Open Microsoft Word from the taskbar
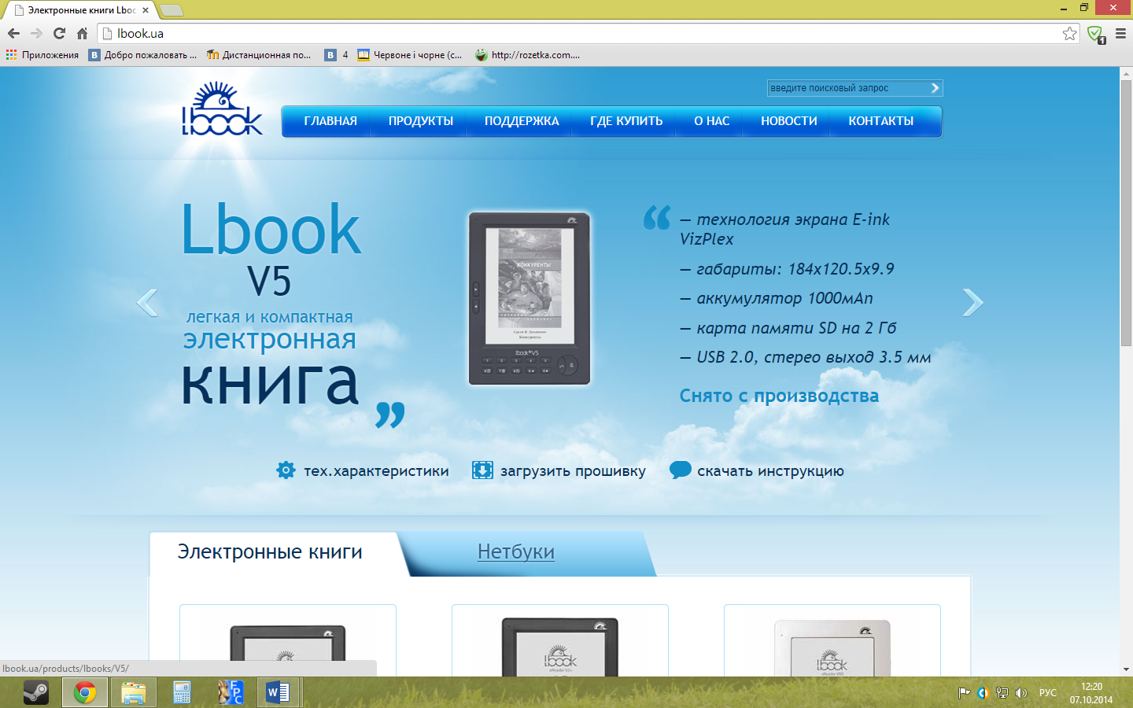The image size is (1133, 708). (x=278, y=692)
